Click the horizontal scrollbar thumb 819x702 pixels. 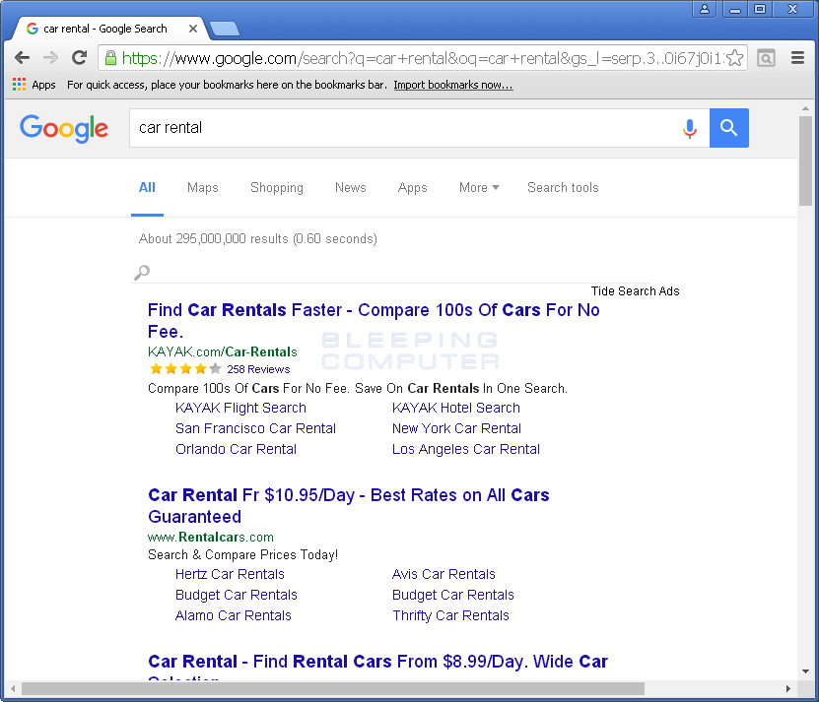333,689
